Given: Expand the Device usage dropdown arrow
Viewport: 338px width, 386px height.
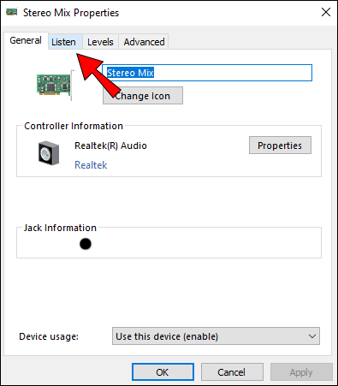Looking at the screenshot, I should click(312, 336).
